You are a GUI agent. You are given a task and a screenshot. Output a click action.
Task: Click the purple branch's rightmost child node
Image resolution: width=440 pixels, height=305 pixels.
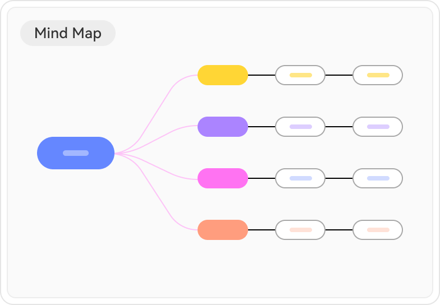click(x=378, y=127)
